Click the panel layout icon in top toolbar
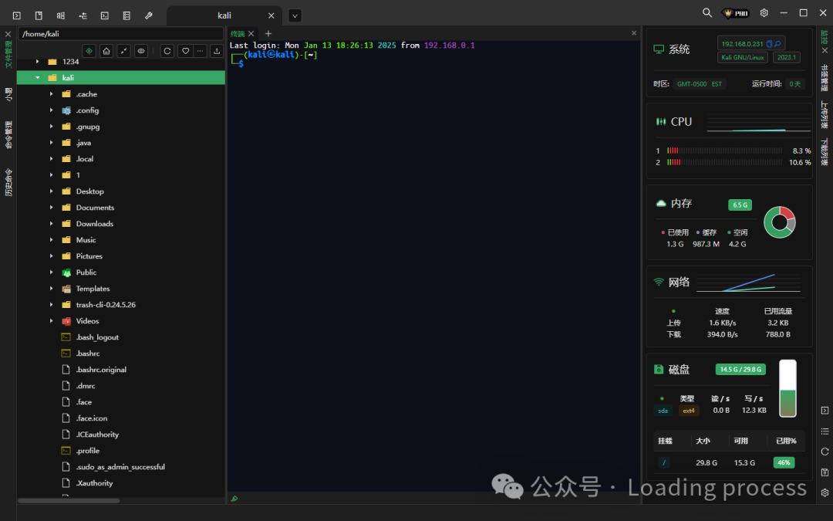This screenshot has height=521, width=833. (x=61, y=15)
